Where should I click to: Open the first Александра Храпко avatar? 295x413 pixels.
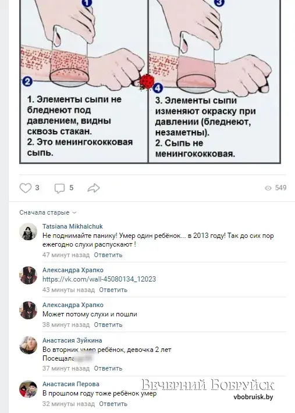click(x=28, y=275)
